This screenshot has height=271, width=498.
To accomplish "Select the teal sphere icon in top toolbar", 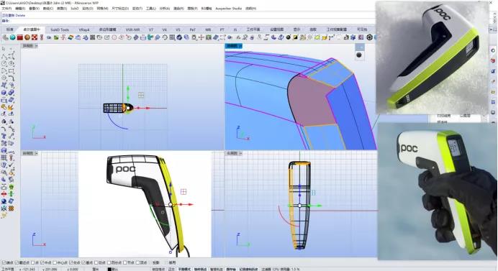I will 12,37.
